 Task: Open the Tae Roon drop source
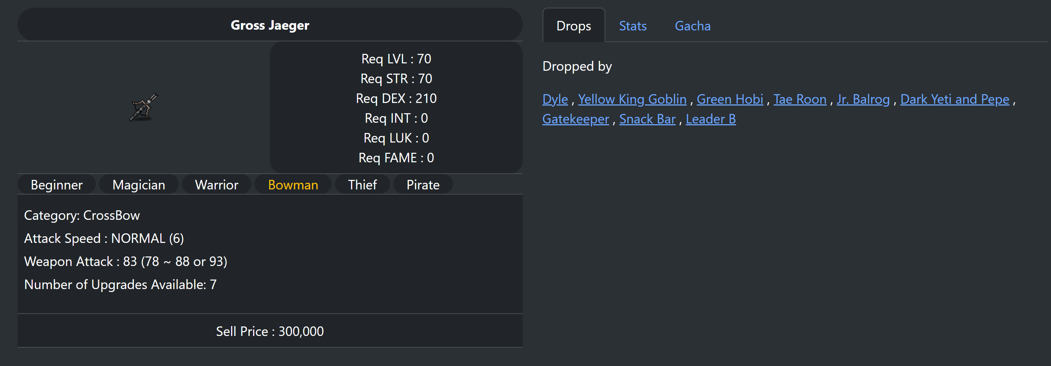(800, 99)
